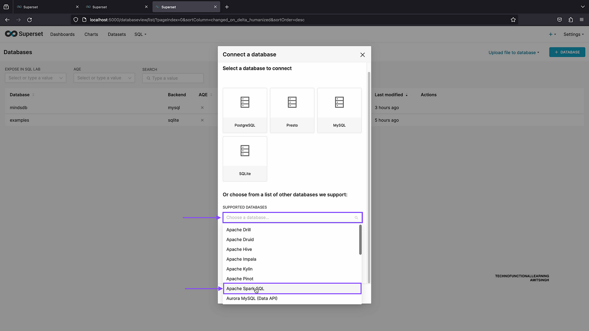Open the Dashboards navigation tab
589x331 pixels.
pos(63,34)
